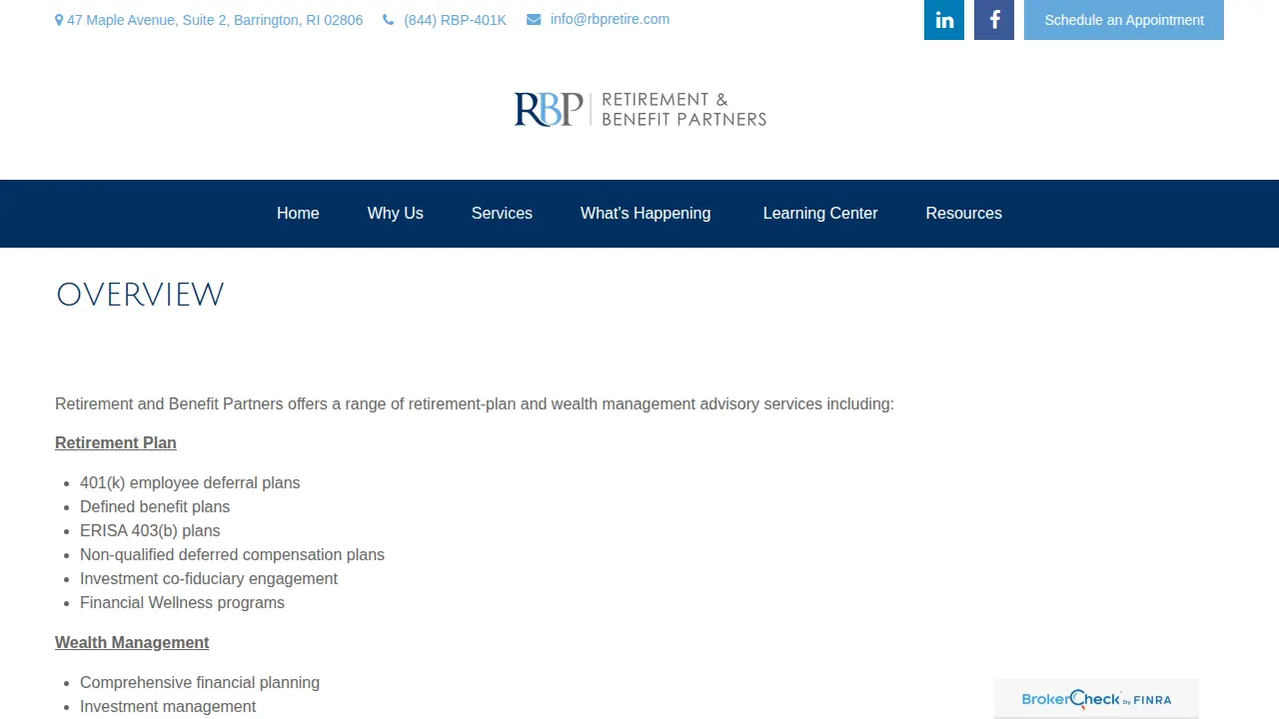Click 'Non-qualified deferred compensation plans' item

pos(232,555)
